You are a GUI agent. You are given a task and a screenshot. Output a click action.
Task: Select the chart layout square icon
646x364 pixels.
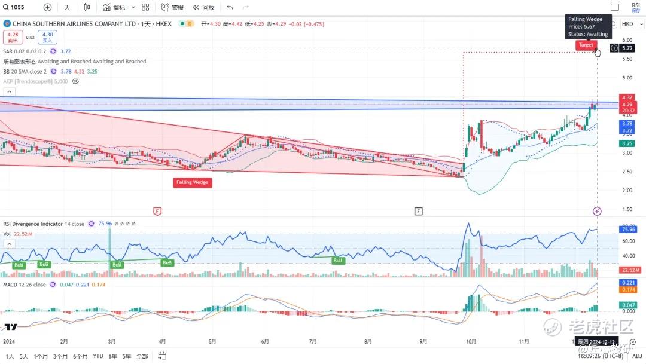(615, 7)
